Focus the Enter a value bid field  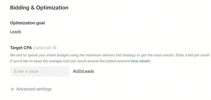(x=40, y=71)
